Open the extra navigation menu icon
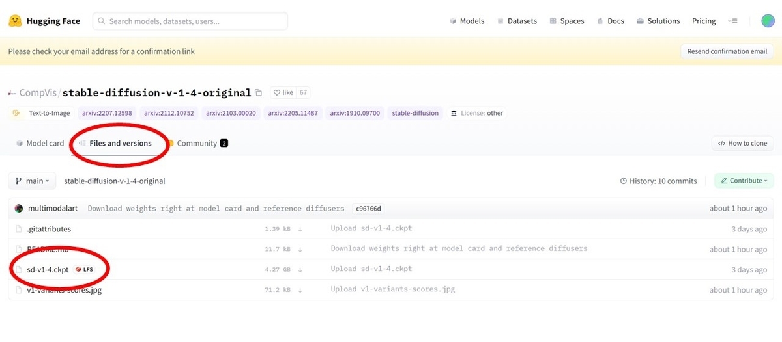This screenshot has width=782, height=342. click(x=732, y=21)
